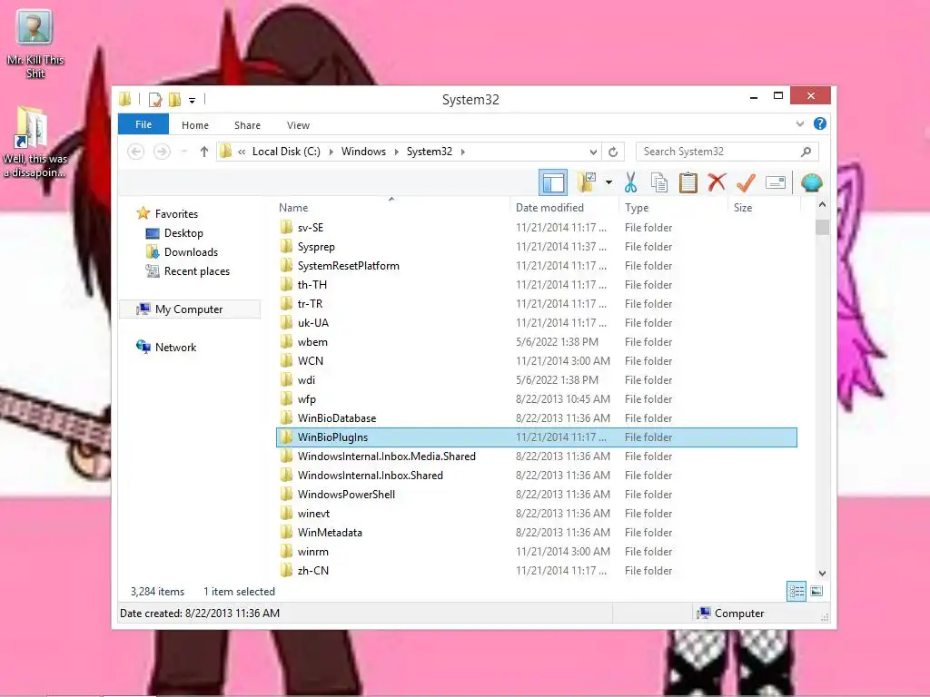
Task: Select the WindowsPowerShell folder
Action: click(536, 495)
